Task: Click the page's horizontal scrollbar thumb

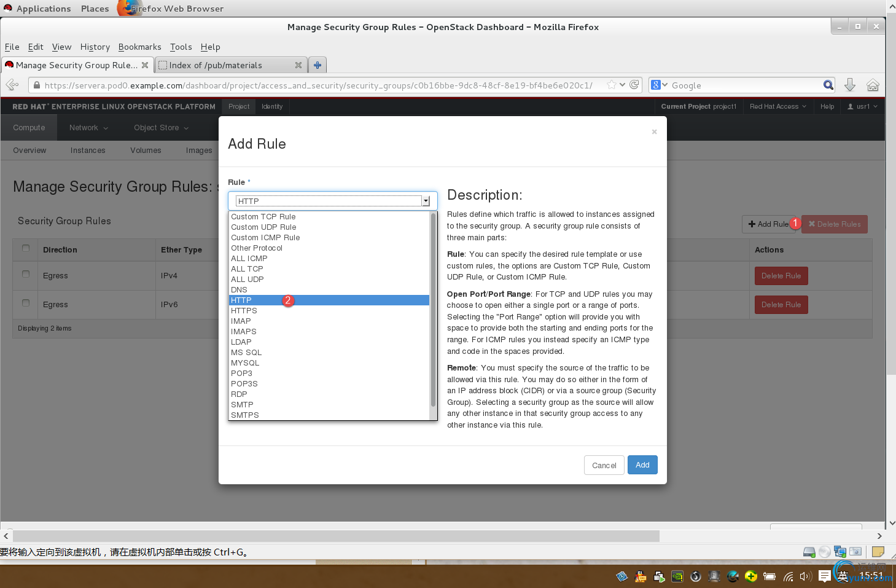Action: 336,536
